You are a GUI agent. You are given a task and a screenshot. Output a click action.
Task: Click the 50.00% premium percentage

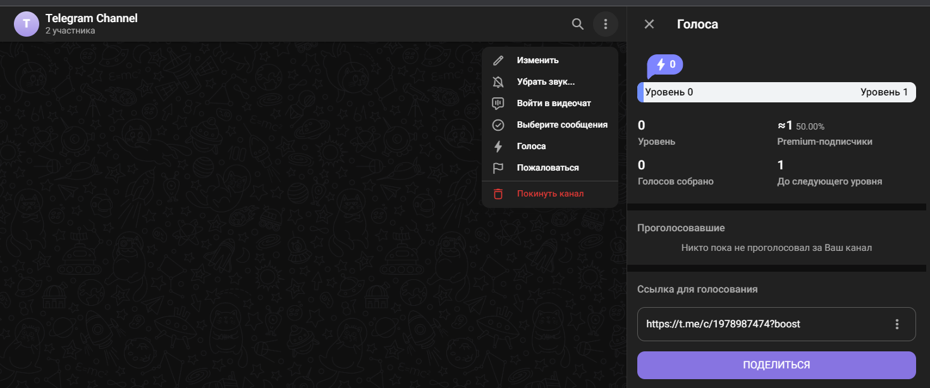coord(810,126)
